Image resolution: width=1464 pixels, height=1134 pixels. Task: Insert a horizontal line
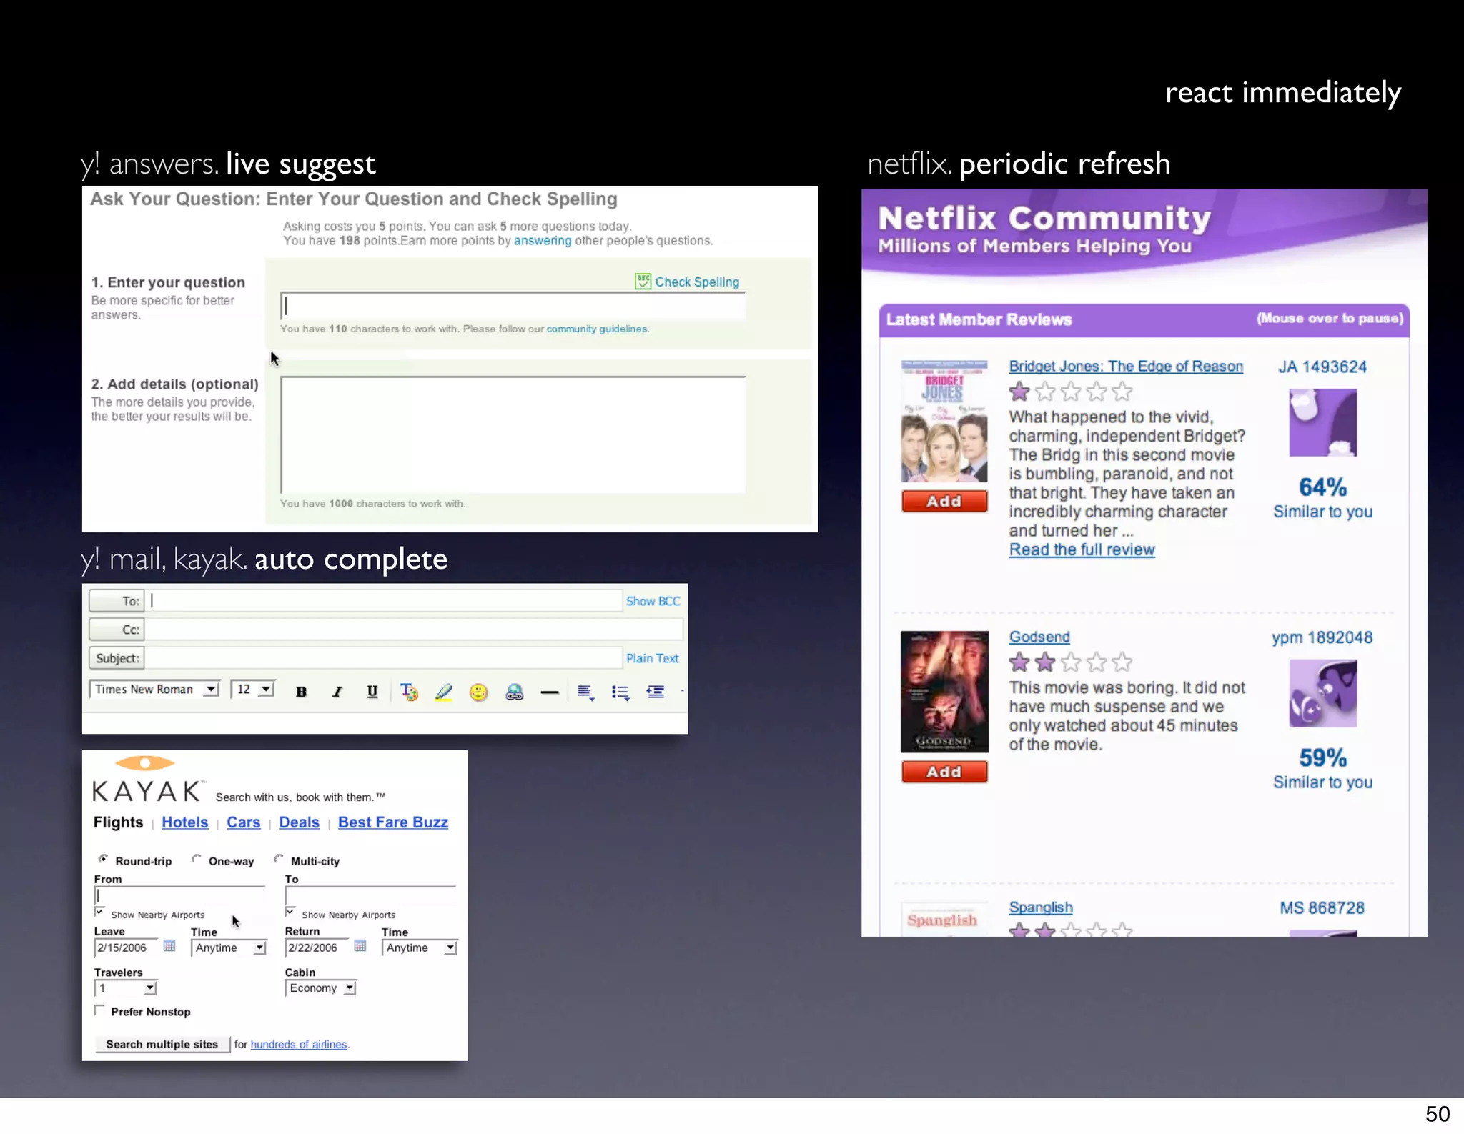(x=549, y=692)
